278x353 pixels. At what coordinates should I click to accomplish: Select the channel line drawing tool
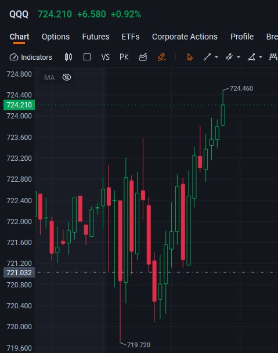[229, 57]
